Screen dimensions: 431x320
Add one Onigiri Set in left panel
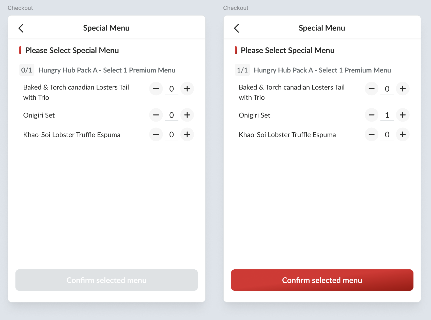pyautogui.click(x=187, y=115)
